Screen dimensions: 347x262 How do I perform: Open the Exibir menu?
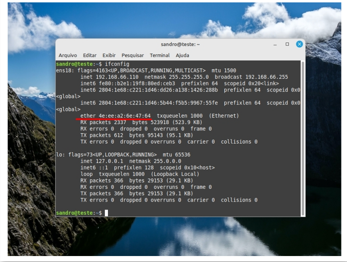click(x=109, y=55)
